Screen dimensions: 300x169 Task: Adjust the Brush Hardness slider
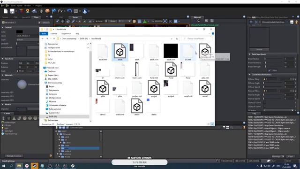point(274,62)
